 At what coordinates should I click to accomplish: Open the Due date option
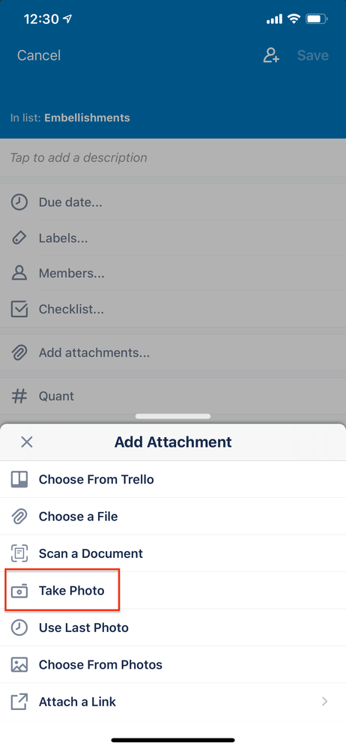coord(173,202)
